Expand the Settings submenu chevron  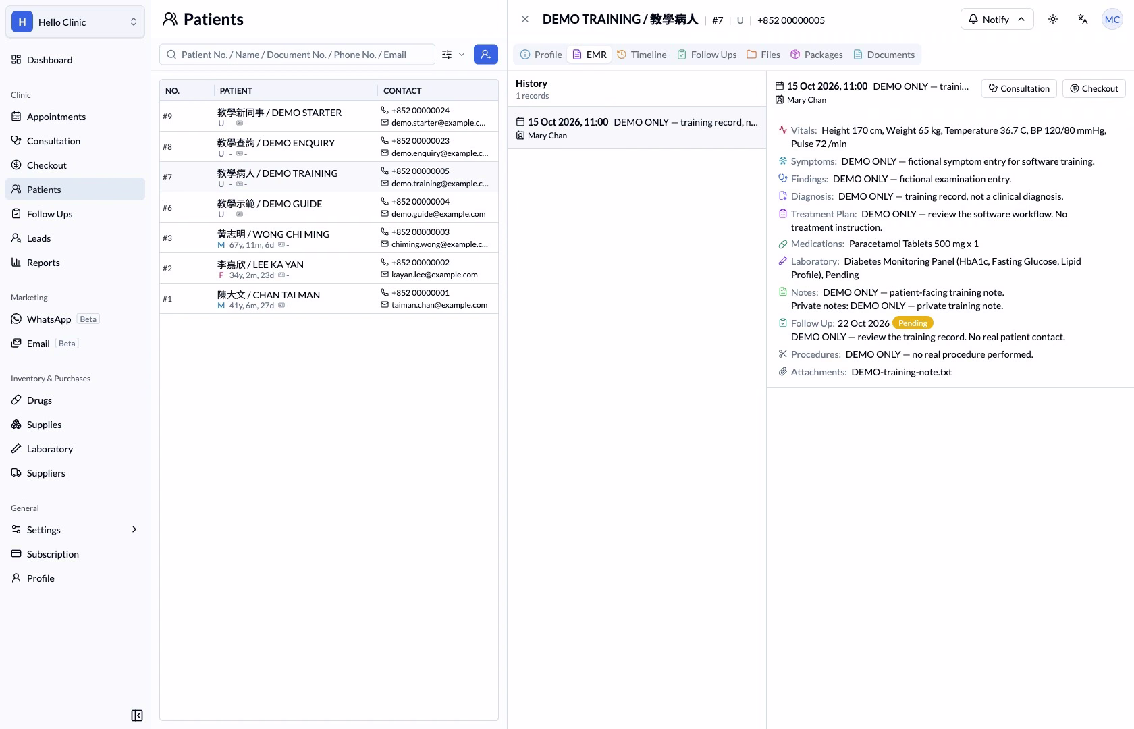pos(134,530)
